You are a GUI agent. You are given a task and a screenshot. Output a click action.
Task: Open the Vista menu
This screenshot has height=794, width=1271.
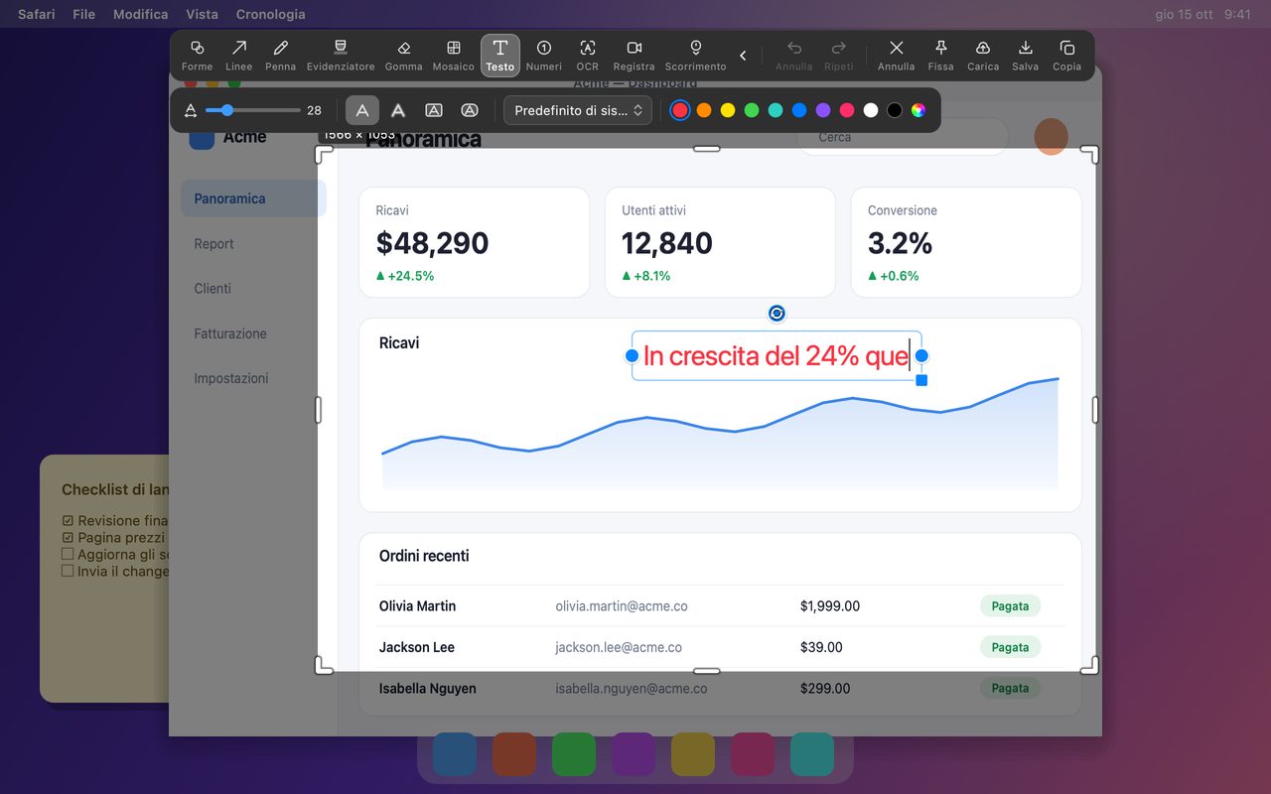point(203,14)
